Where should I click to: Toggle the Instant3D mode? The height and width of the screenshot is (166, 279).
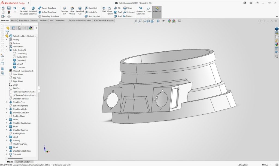pos(157,10)
